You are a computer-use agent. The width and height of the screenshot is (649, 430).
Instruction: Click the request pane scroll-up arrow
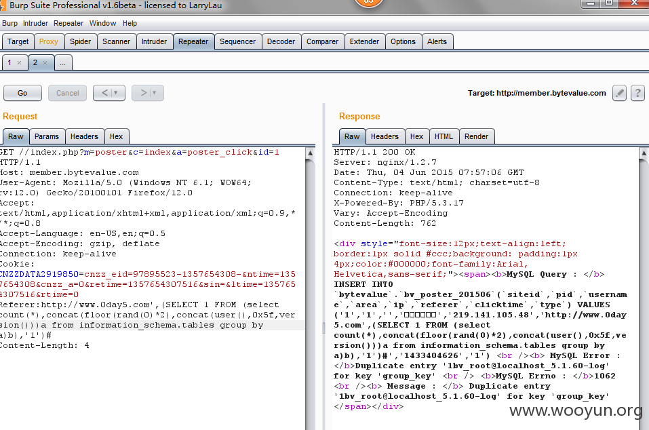(311, 153)
